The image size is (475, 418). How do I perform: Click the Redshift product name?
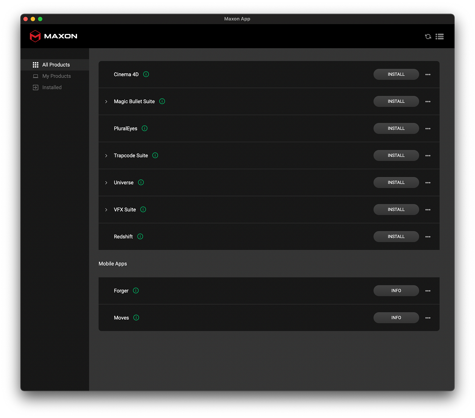[x=123, y=237]
